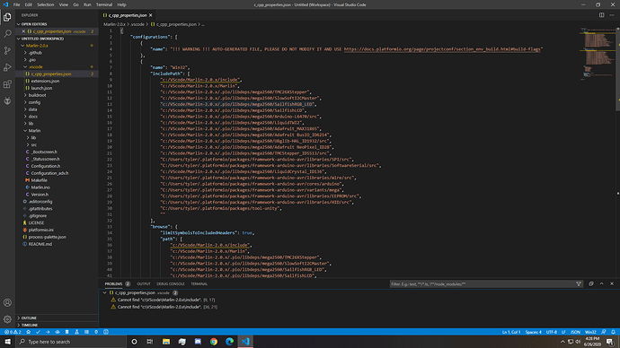This screenshot has height=348, width=620.
Task: Click the Windows taskbar search box
Action: 71,342
